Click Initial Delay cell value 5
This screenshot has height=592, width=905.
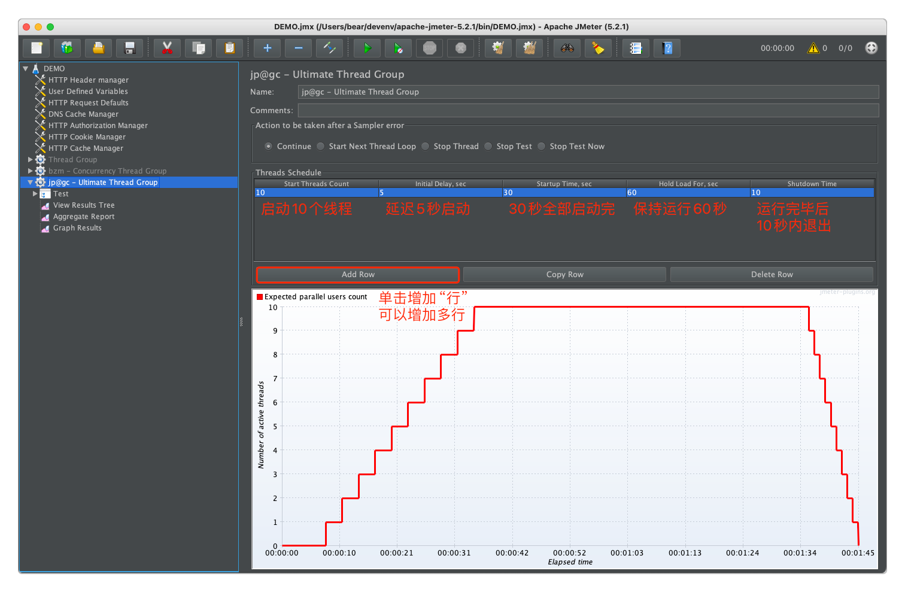click(440, 192)
